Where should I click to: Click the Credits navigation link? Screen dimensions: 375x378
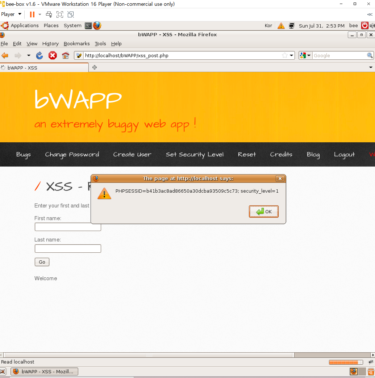pos(281,155)
